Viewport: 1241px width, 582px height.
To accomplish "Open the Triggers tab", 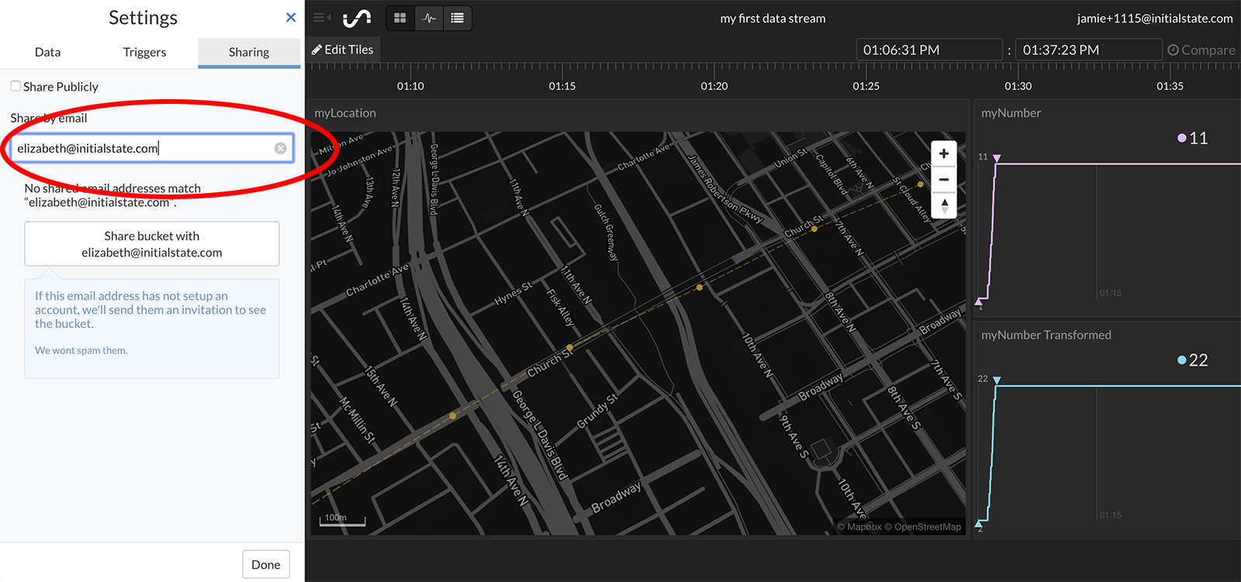I will point(144,52).
